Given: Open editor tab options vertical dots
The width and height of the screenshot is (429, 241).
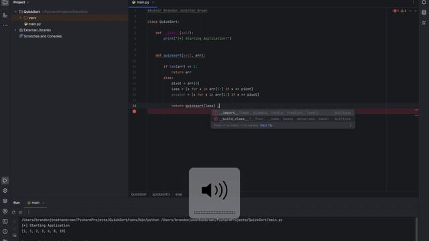Looking at the screenshot, I should [414, 2].
